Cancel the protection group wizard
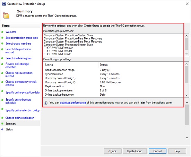Screen dimensions: 191x157 [x=157, y=151]
